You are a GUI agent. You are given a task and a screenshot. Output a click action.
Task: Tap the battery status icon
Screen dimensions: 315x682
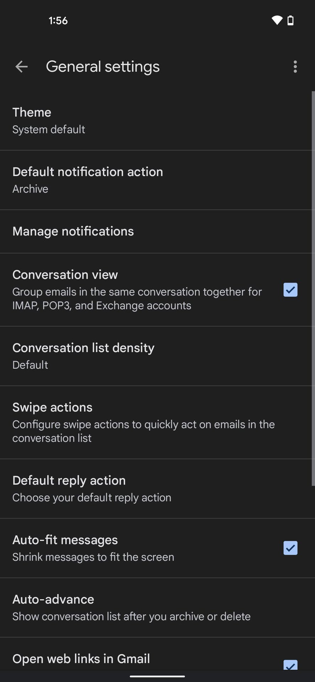tap(290, 20)
